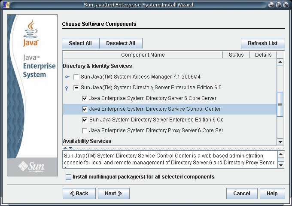
Task: Minimize the Install Wizard window
Action: coord(271,5)
